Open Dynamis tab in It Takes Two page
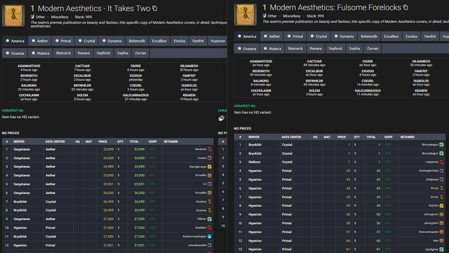 112,41
